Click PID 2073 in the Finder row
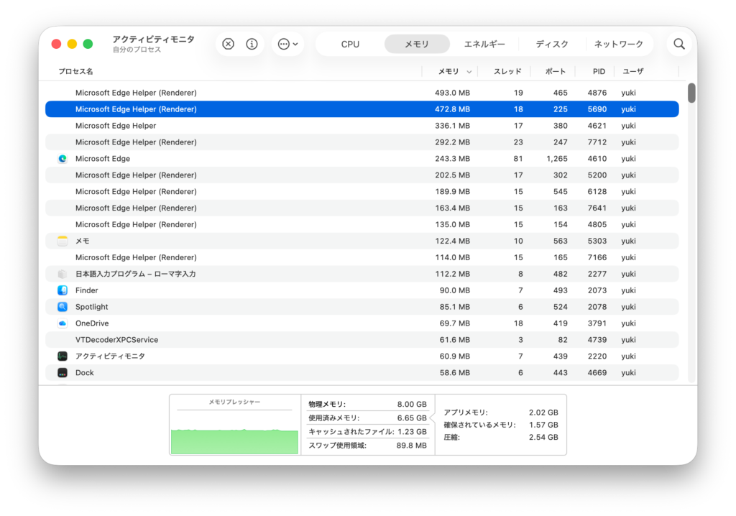This screenshot has height=516, width=736. pos(597,290)
